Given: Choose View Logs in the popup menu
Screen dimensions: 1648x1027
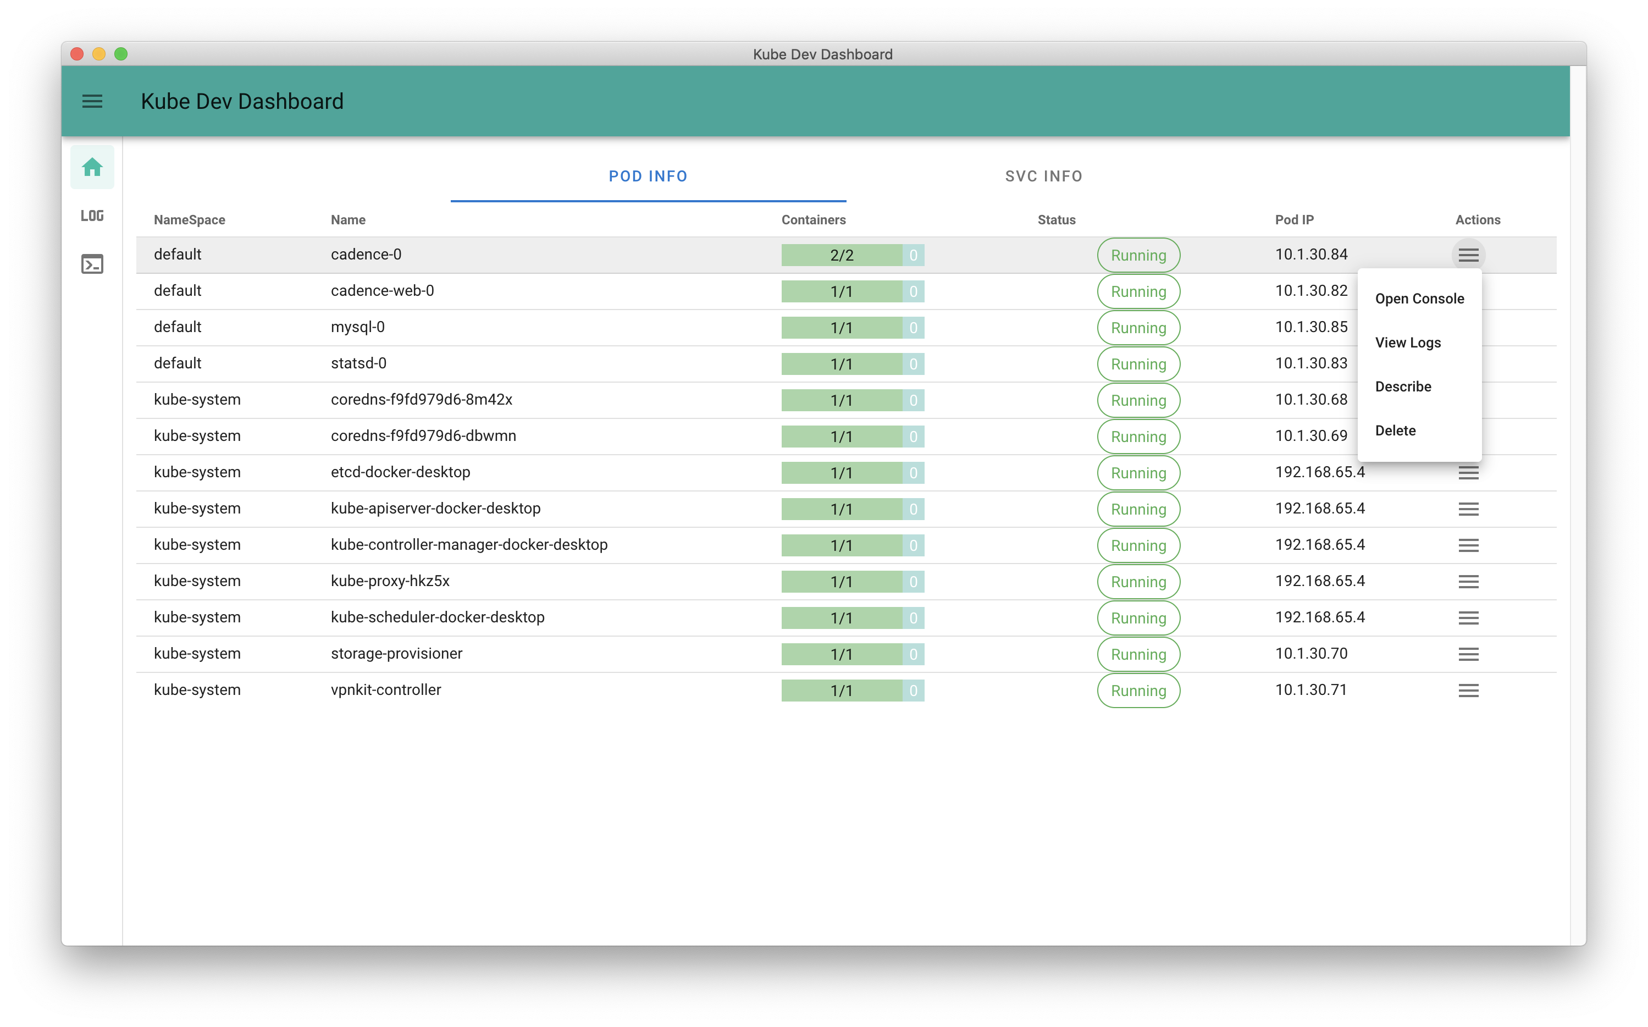Looking at the screenshot, I should pos(1408,343).
